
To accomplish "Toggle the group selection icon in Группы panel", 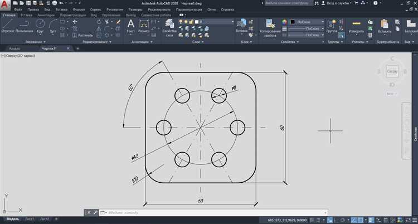I will point(341,35).
